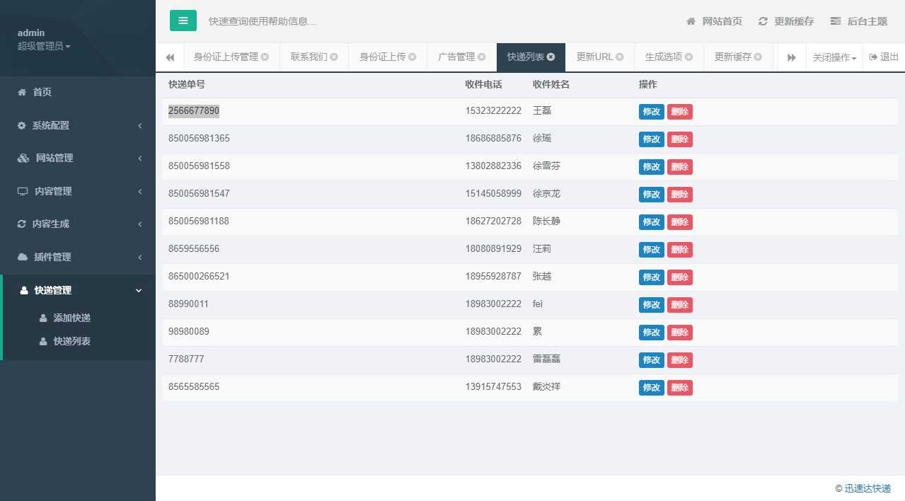Image resolution: width=905 pixels, height=501 pixels.
Task: Delete the row for order 98980089
Action: pyautogui.click(x=679, y=332)
